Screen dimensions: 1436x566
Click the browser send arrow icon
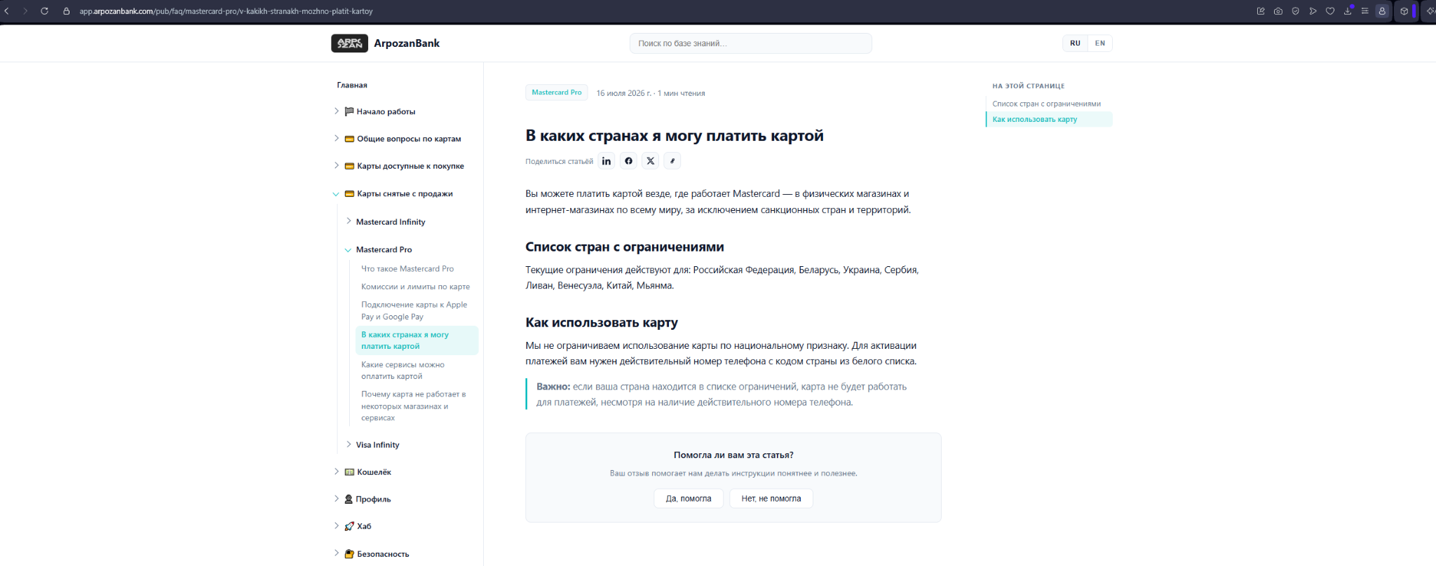coord(1313,11)
